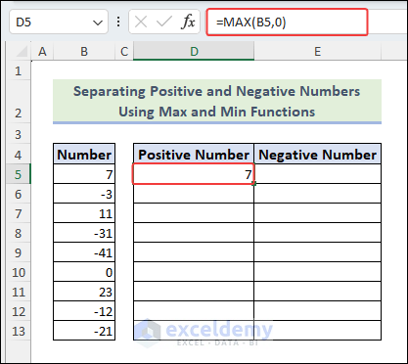Select cell B5 containing 7
Image resolution: width=408 pixels, height=364 pixels.
point(84,174)
